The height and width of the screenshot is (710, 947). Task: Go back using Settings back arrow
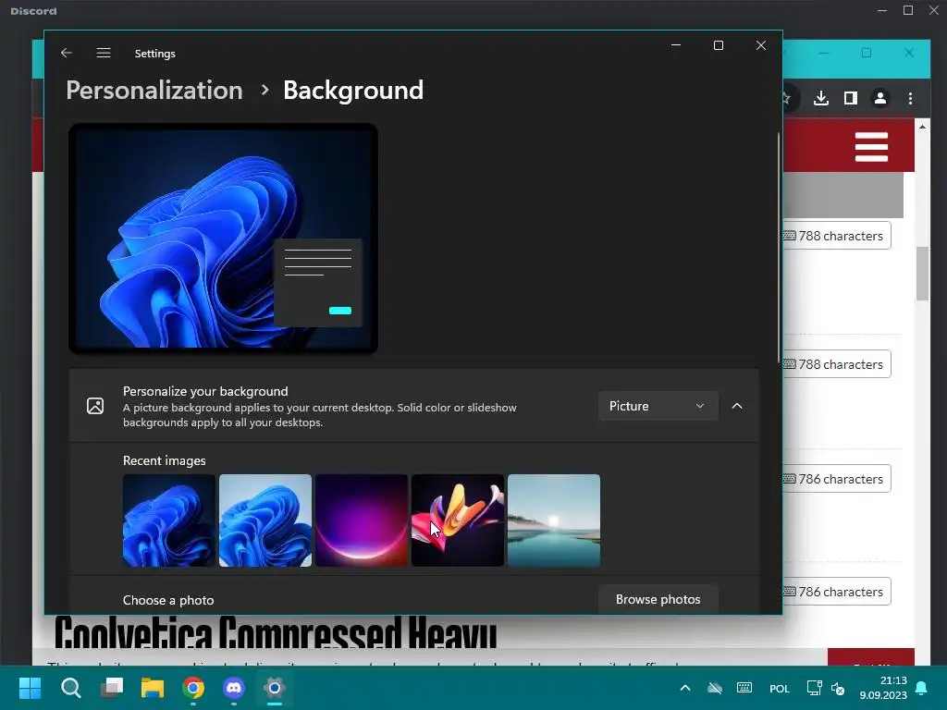tap(67, 53)
